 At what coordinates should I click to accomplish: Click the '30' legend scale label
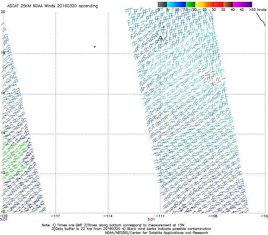point(214,9)
